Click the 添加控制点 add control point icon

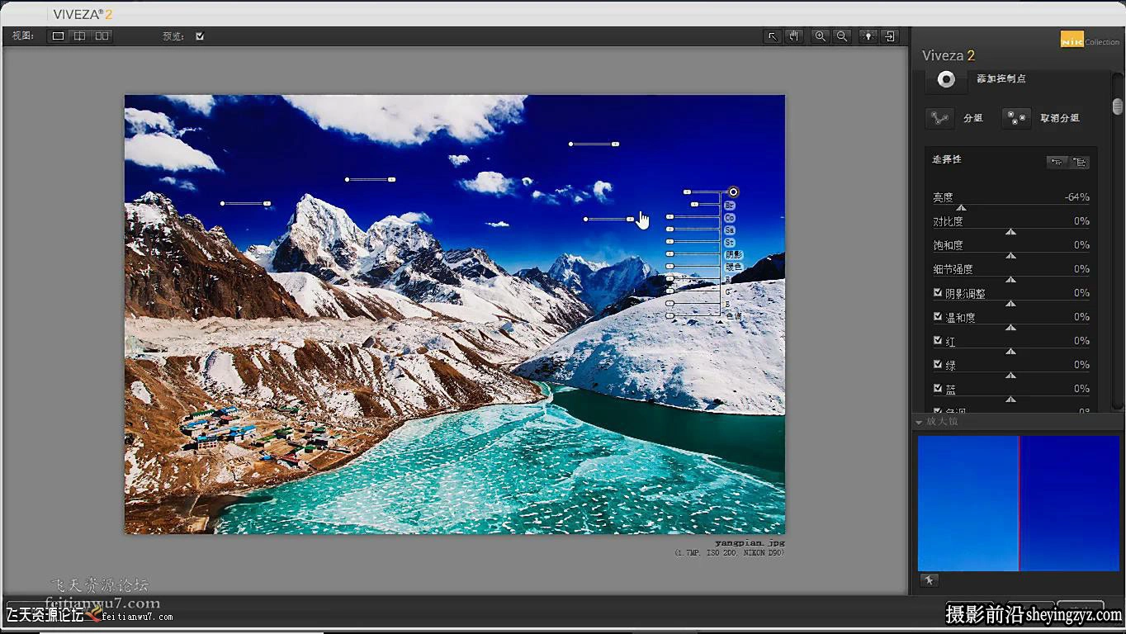click(x=946, y=79)
